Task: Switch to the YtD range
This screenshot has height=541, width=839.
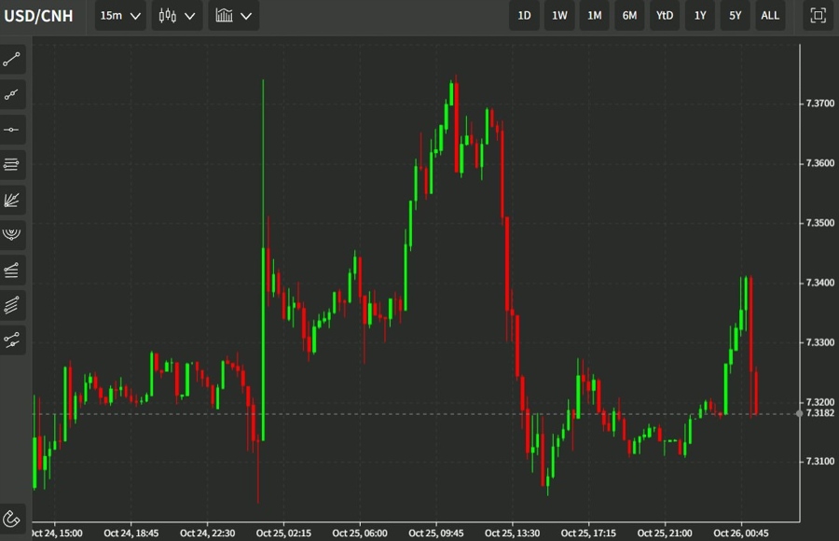Action: (665, 15)
